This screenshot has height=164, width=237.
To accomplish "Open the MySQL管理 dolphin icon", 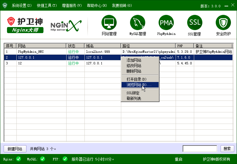I will [x=138, y=23].
